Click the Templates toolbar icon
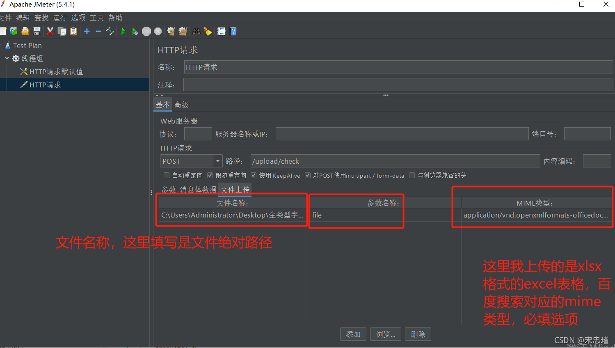The width and height of the screenshot is (615, 348). pos(14,31)
